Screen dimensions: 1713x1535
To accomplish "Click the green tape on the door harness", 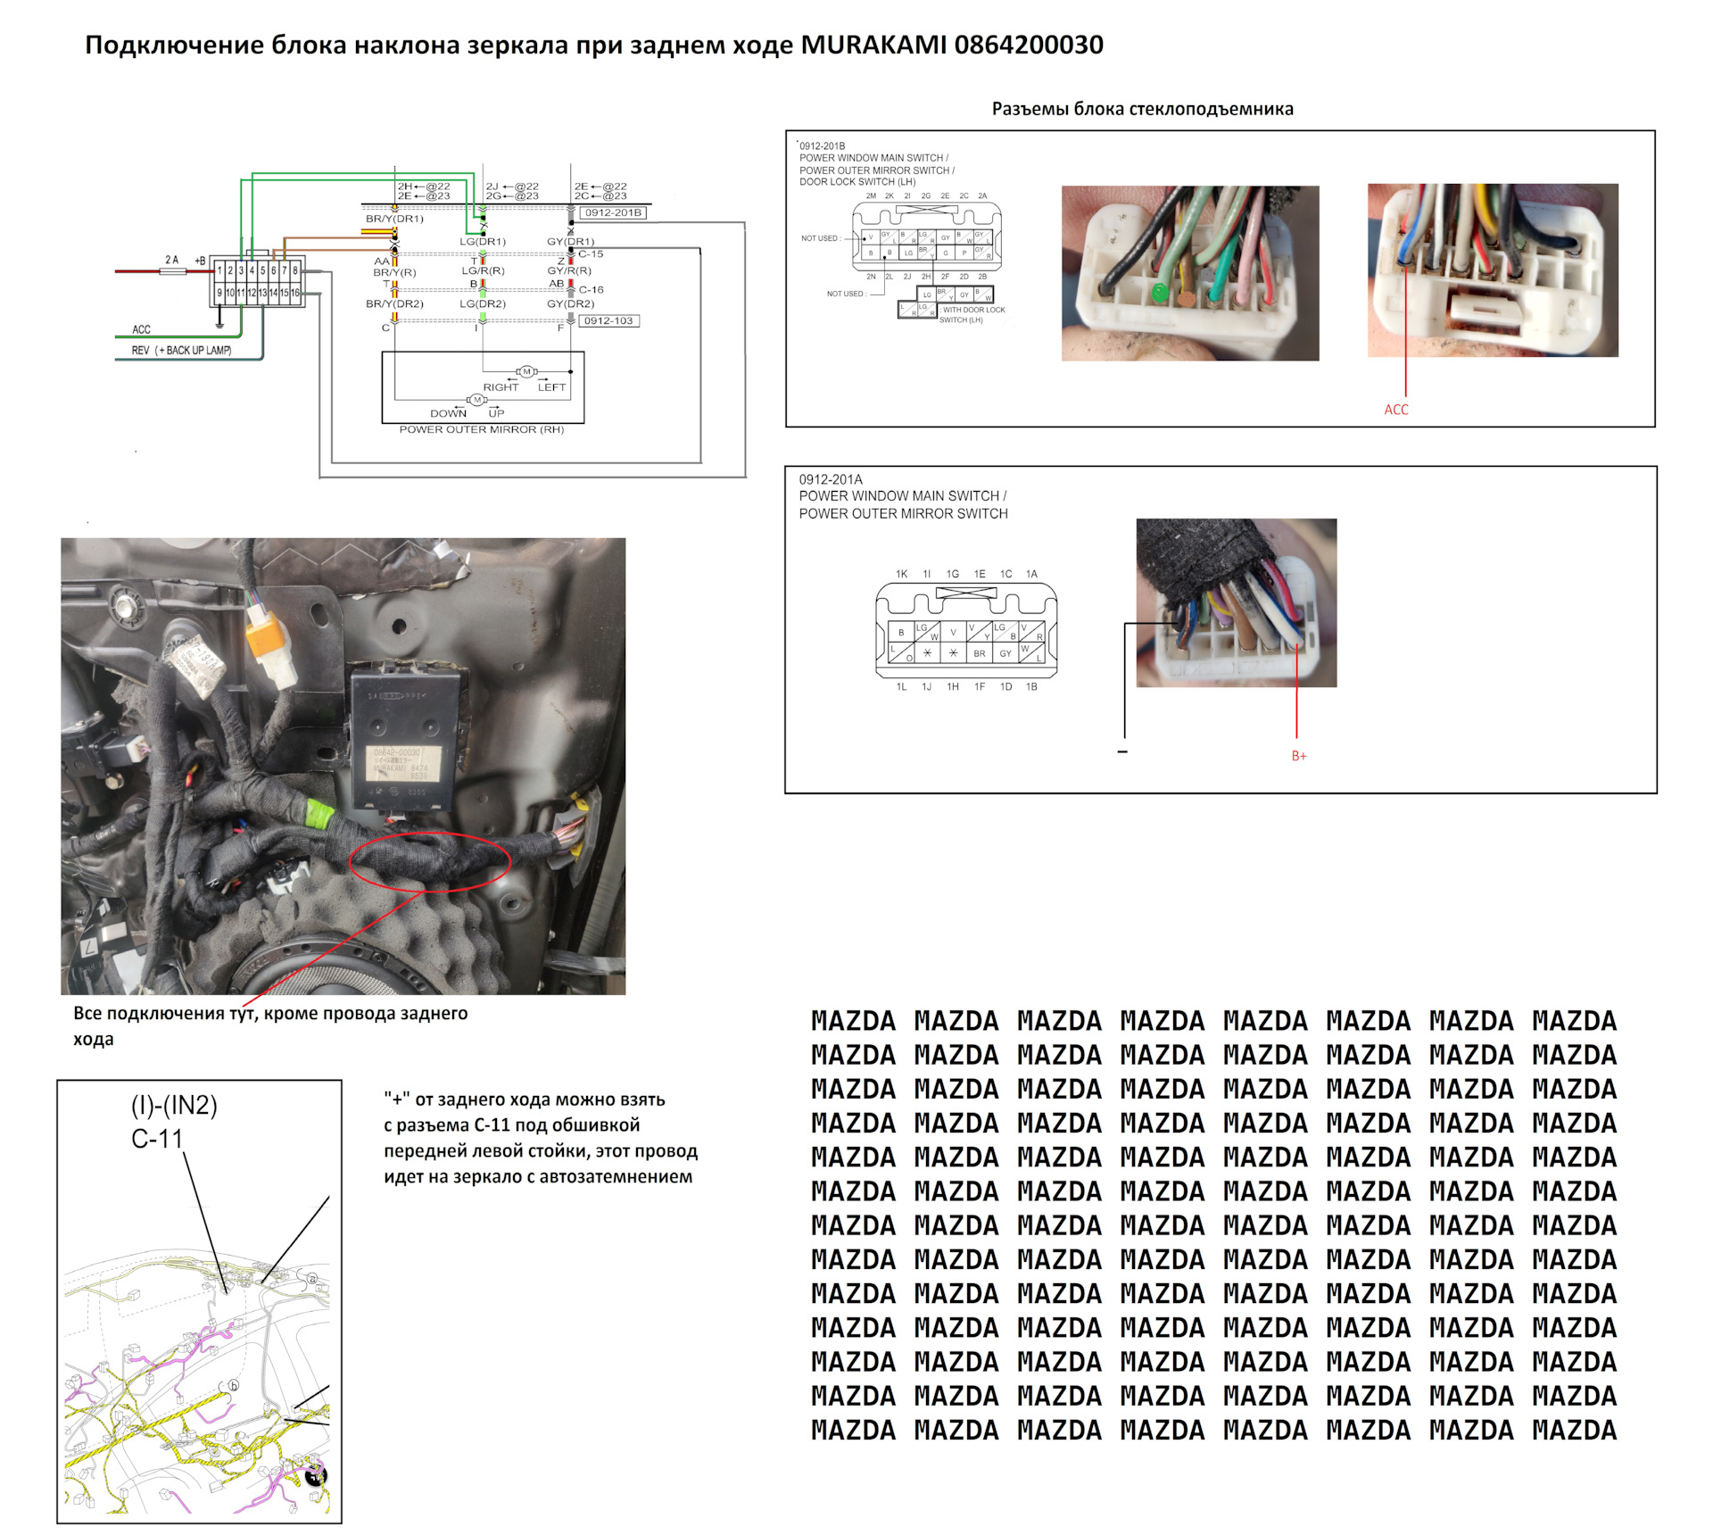I will pos(319,816).
